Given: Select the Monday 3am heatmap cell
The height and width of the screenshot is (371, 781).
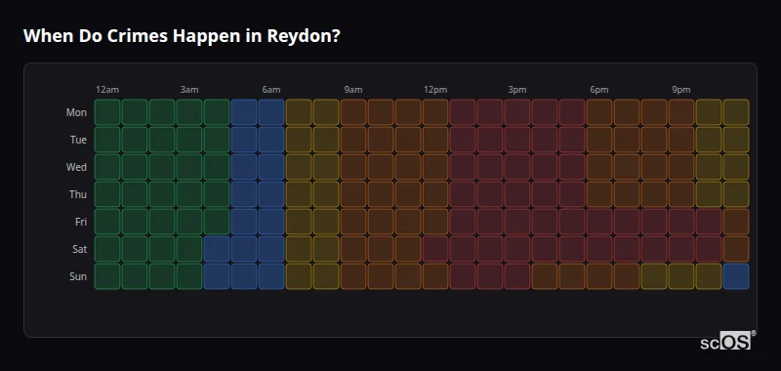Looking at the screenshot, I should click(x=189, y=112).
